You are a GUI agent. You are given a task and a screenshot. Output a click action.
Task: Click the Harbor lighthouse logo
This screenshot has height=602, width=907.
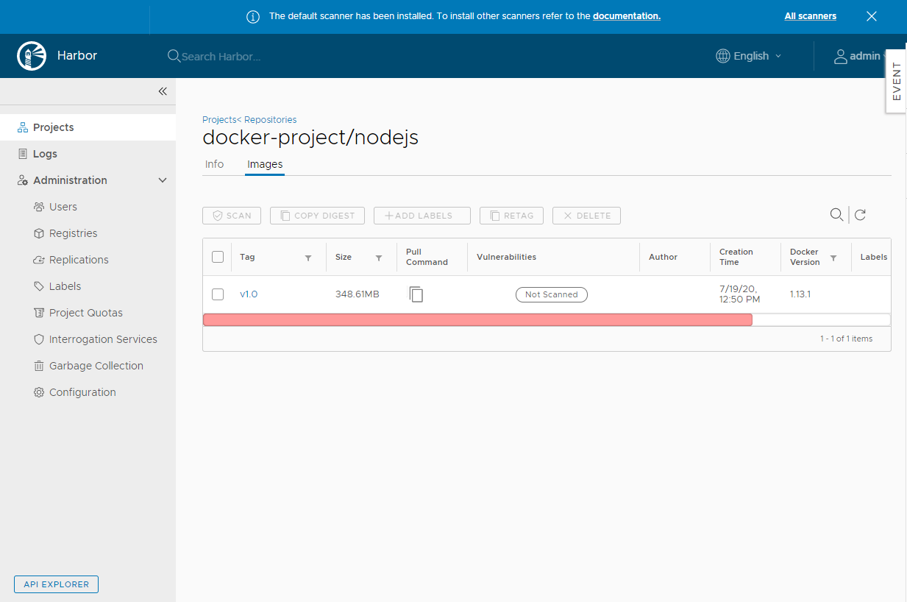pos(30,56)
